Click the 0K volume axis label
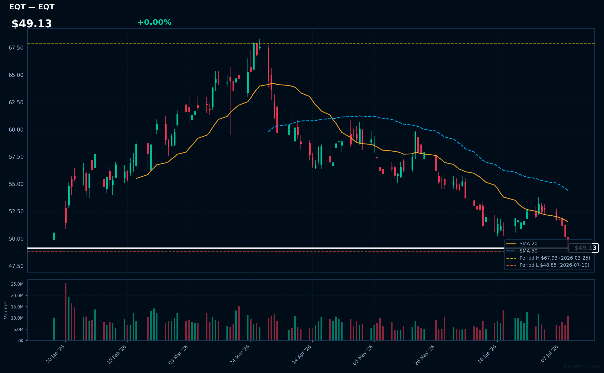This screenshot has height=373, width=604. point(21,341)
